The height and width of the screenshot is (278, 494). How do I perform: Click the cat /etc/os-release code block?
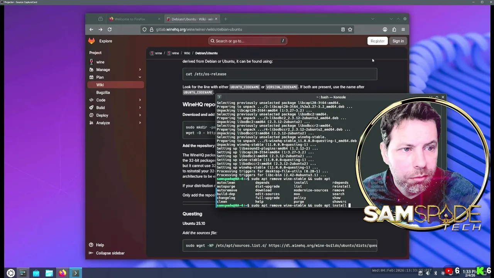pos(280,74)
